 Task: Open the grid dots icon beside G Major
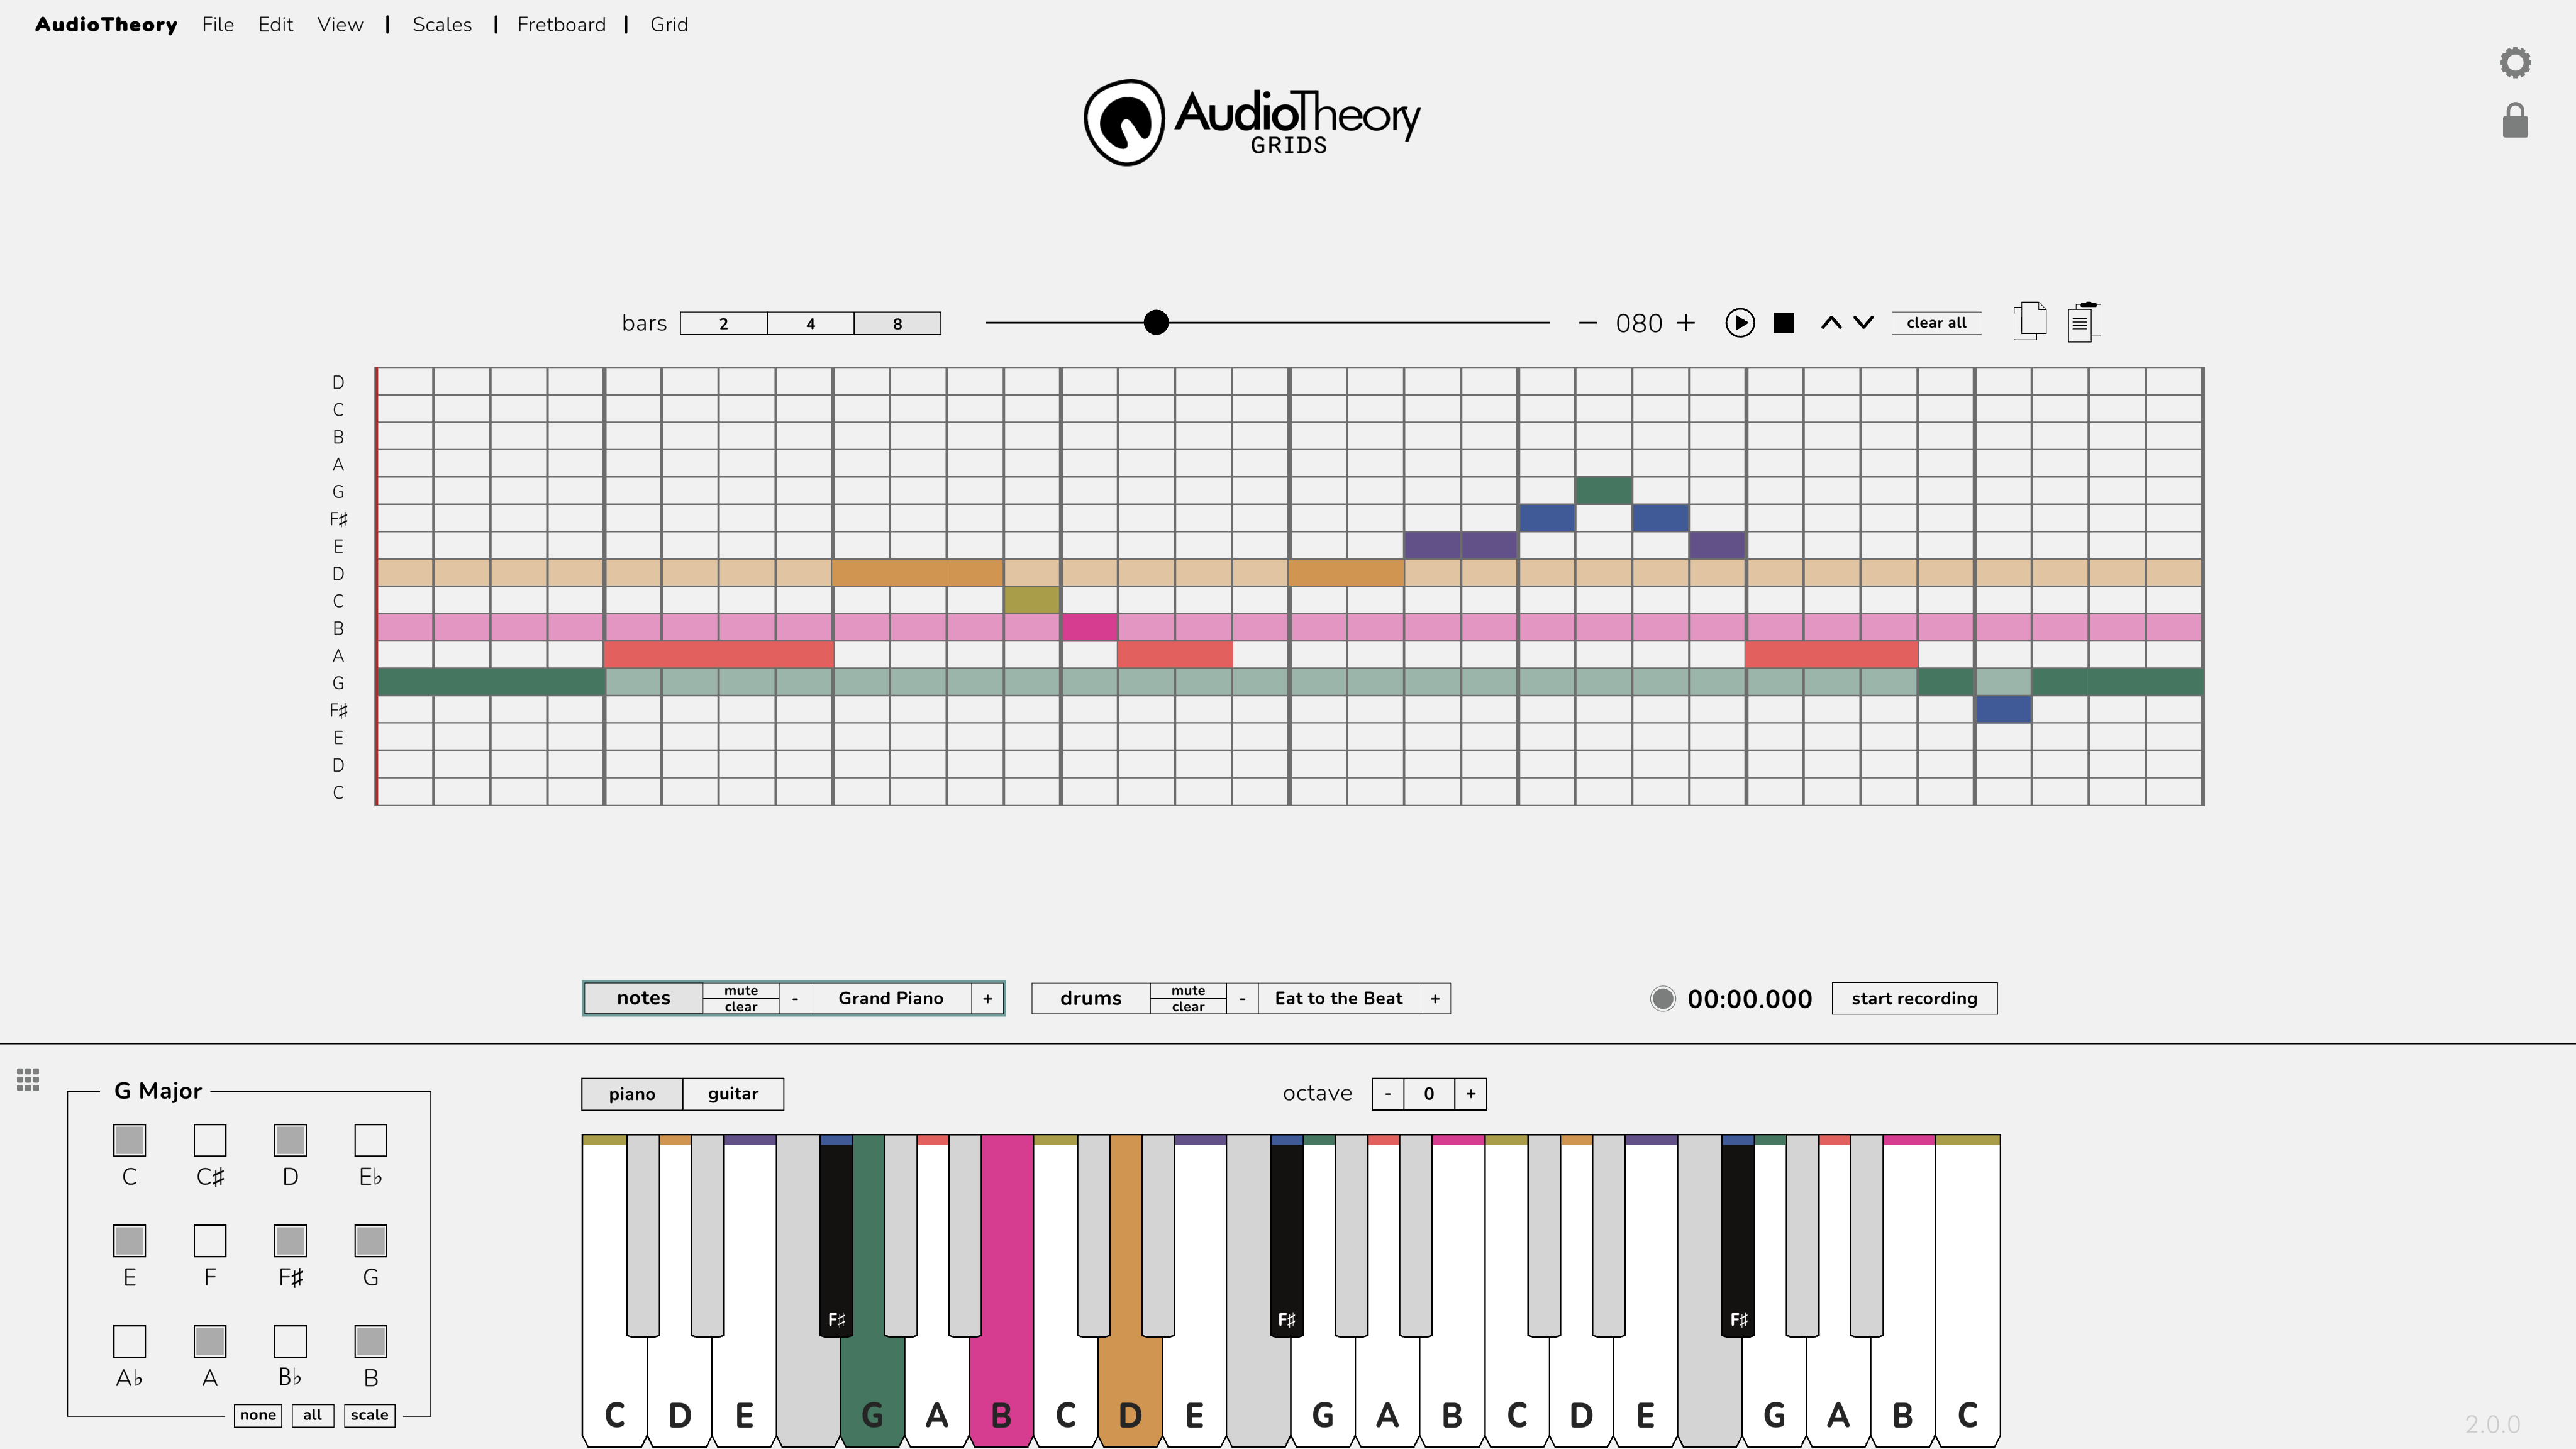click(28, 1079)
